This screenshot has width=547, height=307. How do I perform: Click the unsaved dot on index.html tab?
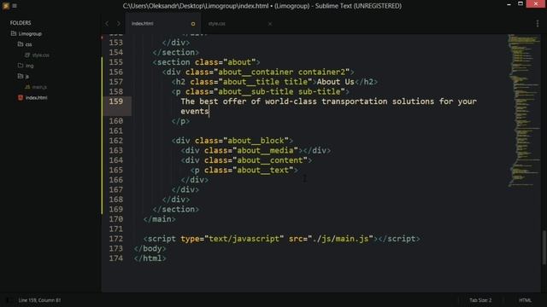pos(193,24)
